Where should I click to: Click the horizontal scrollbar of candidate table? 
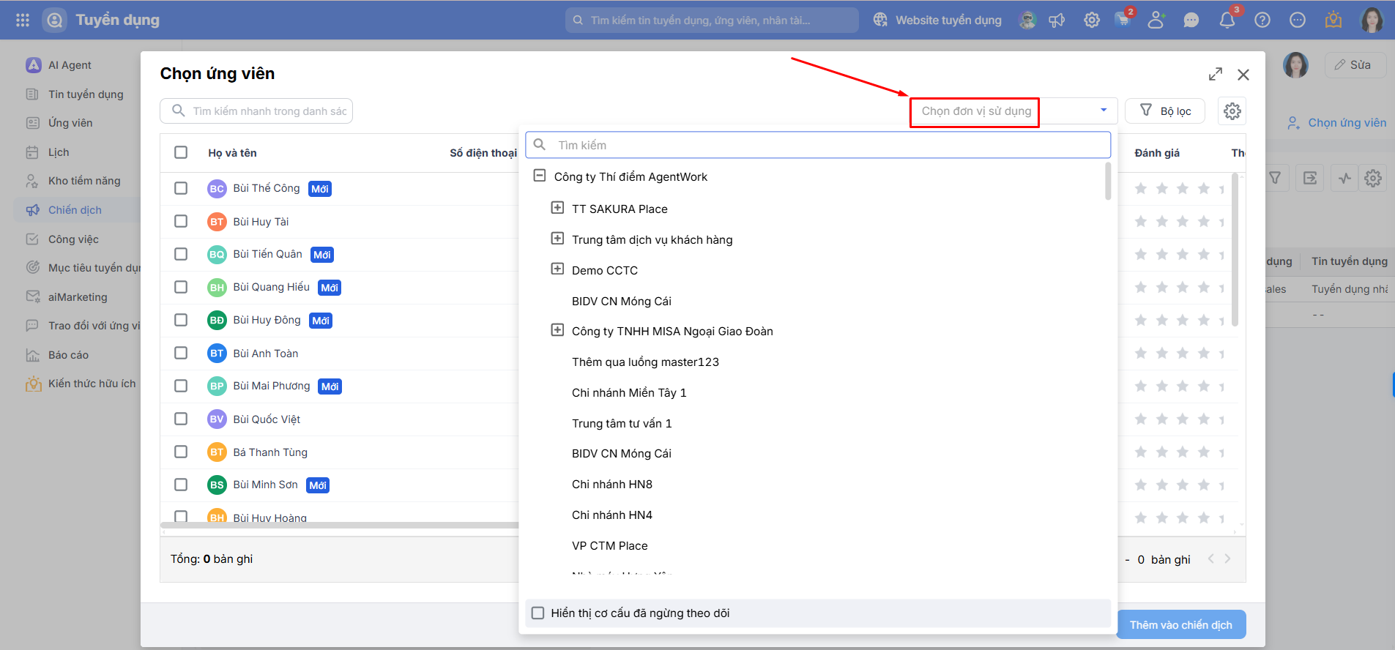tap(339, 525)
